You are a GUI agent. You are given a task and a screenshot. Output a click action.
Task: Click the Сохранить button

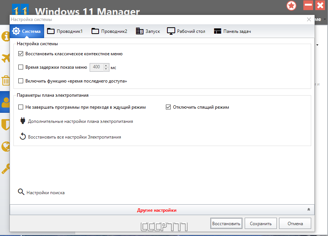pyautogui.click(x=261, y=223)
